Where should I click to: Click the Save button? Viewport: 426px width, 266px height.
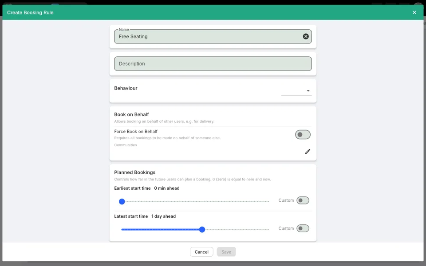(226, 252)
